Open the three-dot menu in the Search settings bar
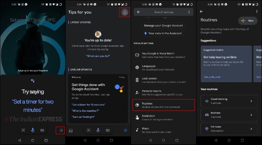 pyautogui.click(x=189, y=12)
